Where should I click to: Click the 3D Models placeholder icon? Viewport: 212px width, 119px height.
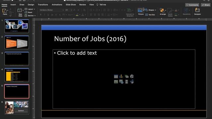coord(132,76)
